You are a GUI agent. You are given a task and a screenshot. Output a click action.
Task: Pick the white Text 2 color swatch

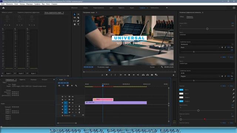pos(181,93)
